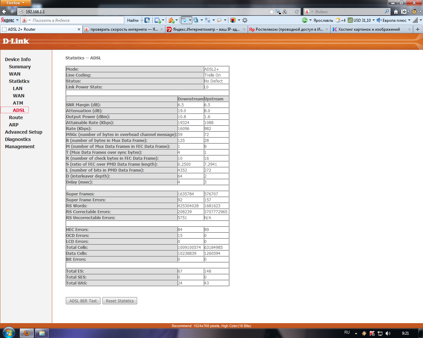
Task: Open Yandex toolbar settings gear
Action: click(245, 20)
